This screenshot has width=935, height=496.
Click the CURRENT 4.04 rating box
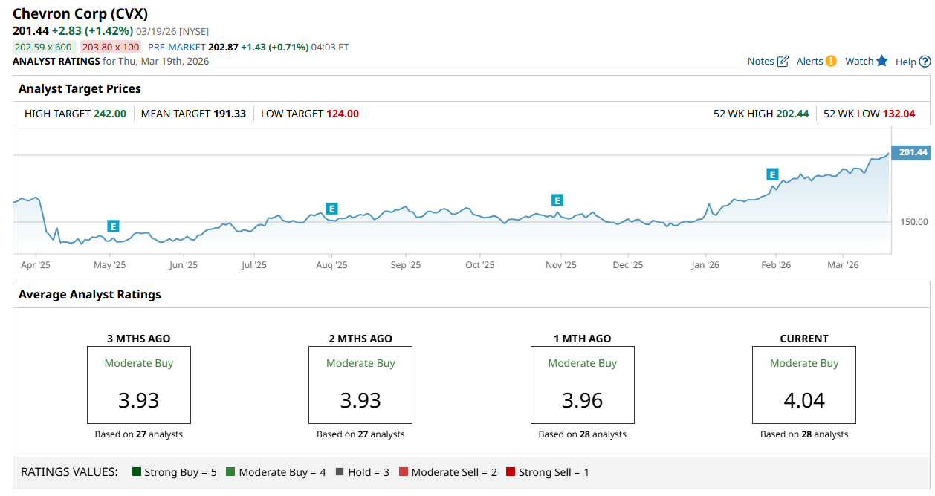(804, 385)
